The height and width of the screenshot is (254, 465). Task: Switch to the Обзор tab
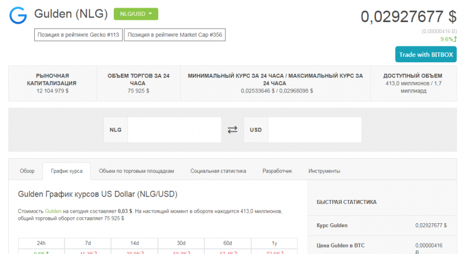(27, 171)
